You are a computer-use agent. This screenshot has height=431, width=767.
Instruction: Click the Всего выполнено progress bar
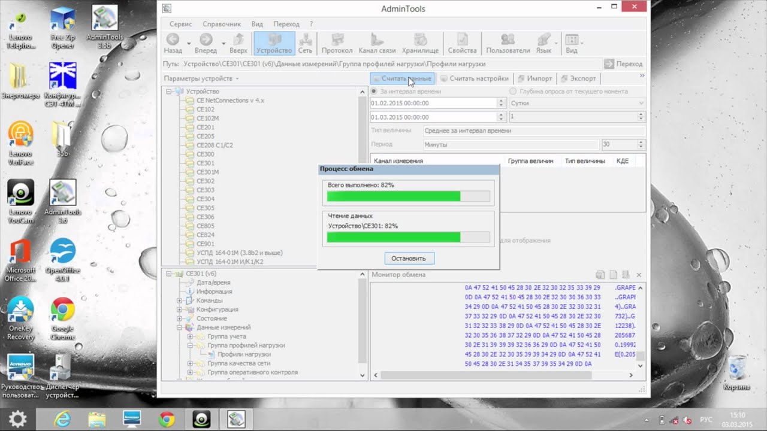408,196
